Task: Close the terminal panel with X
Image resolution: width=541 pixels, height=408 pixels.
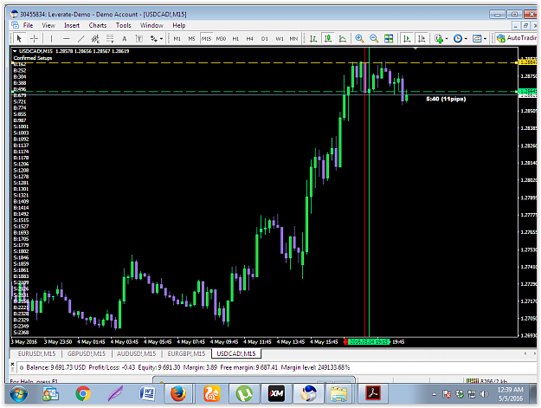Action: coord(12,364)
